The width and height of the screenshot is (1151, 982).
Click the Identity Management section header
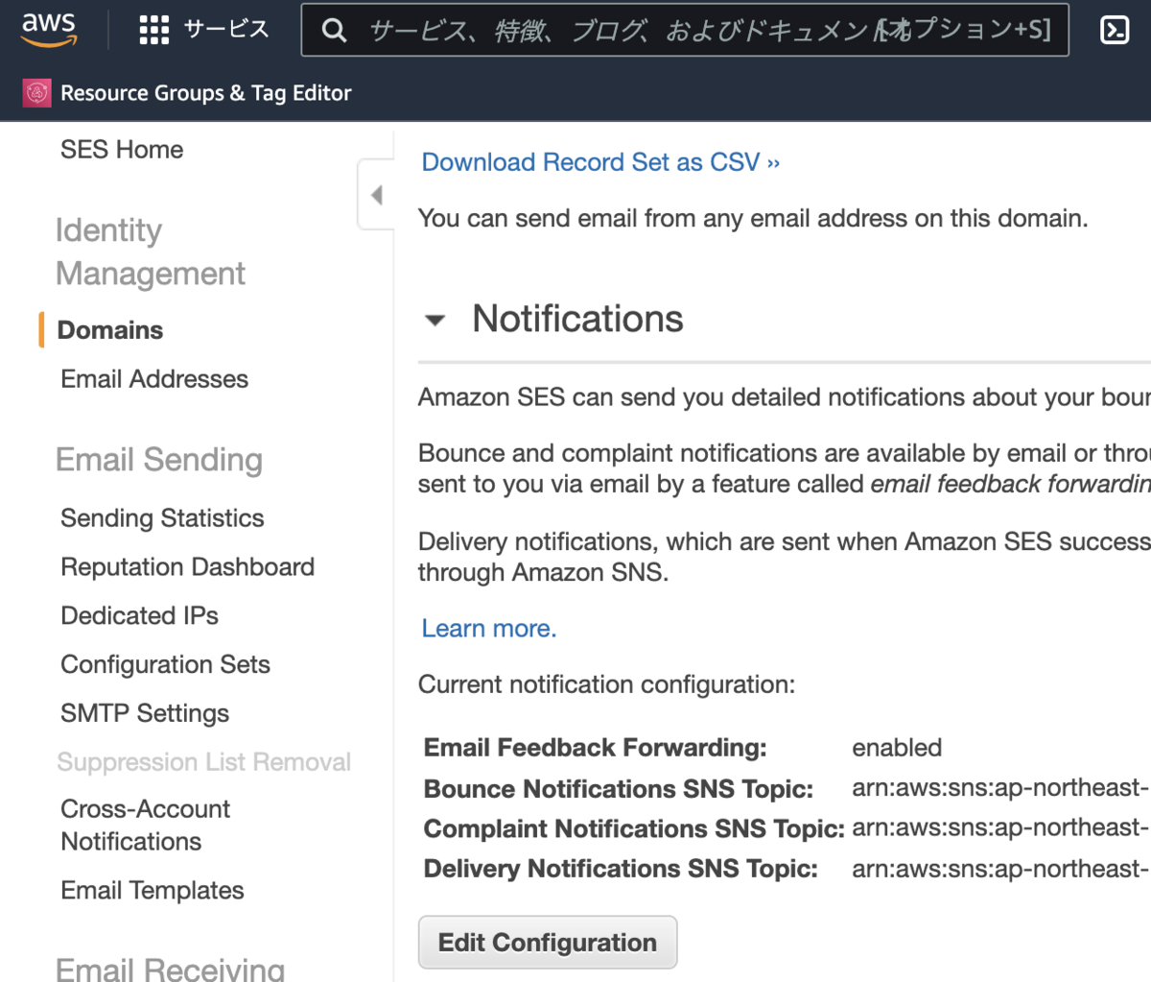[x=151, y=251]
